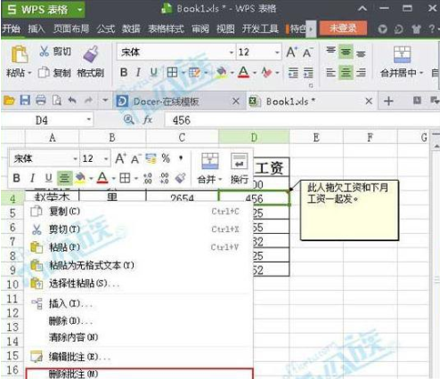This screenshot has width=440, height=379.
Task: Click the Save floppy disk icon
Action: [x=25, y=101]
